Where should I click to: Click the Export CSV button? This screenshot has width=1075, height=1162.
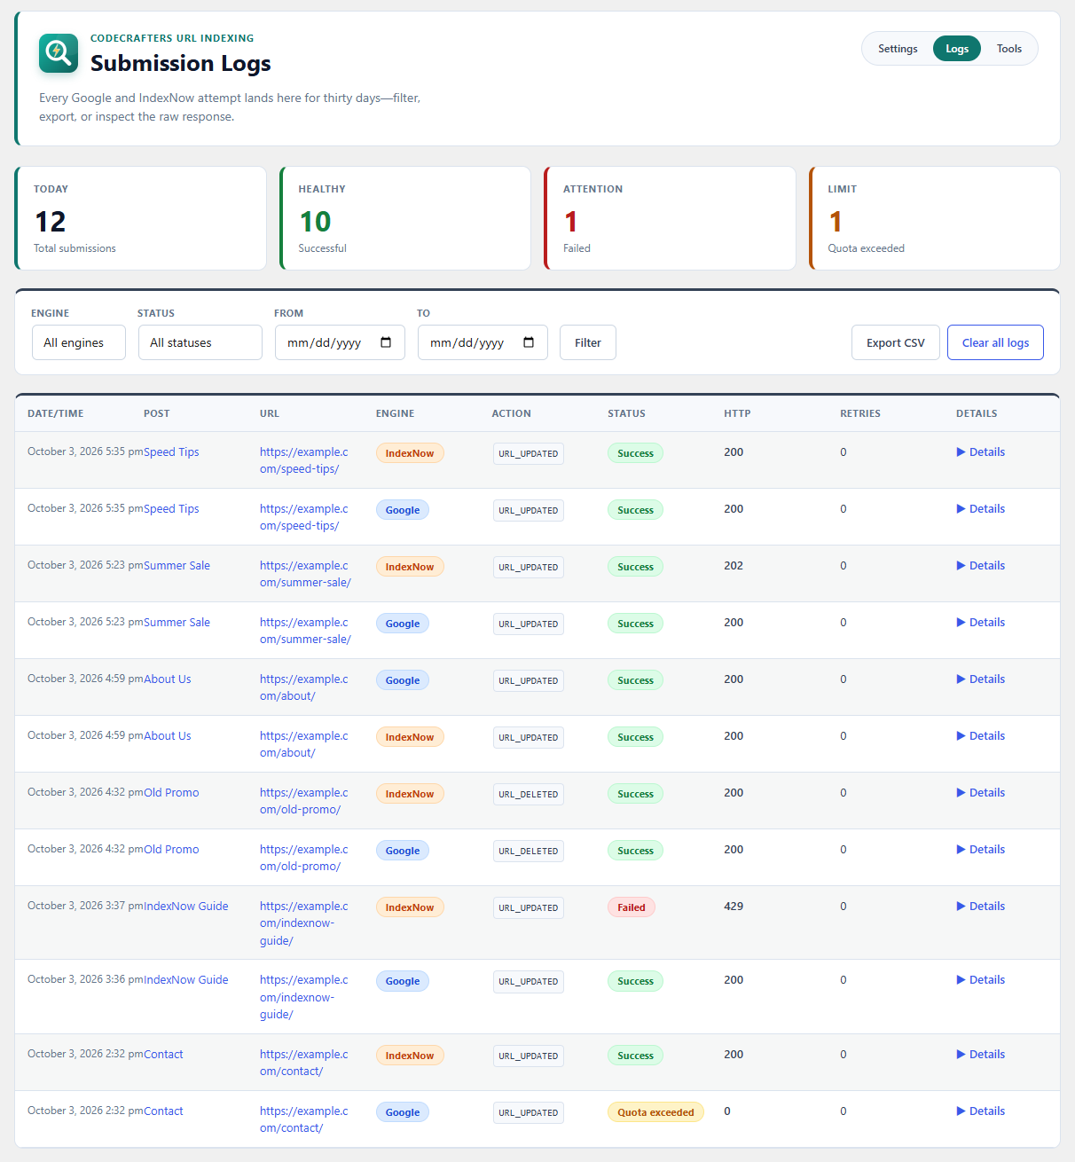click(896, 342)
